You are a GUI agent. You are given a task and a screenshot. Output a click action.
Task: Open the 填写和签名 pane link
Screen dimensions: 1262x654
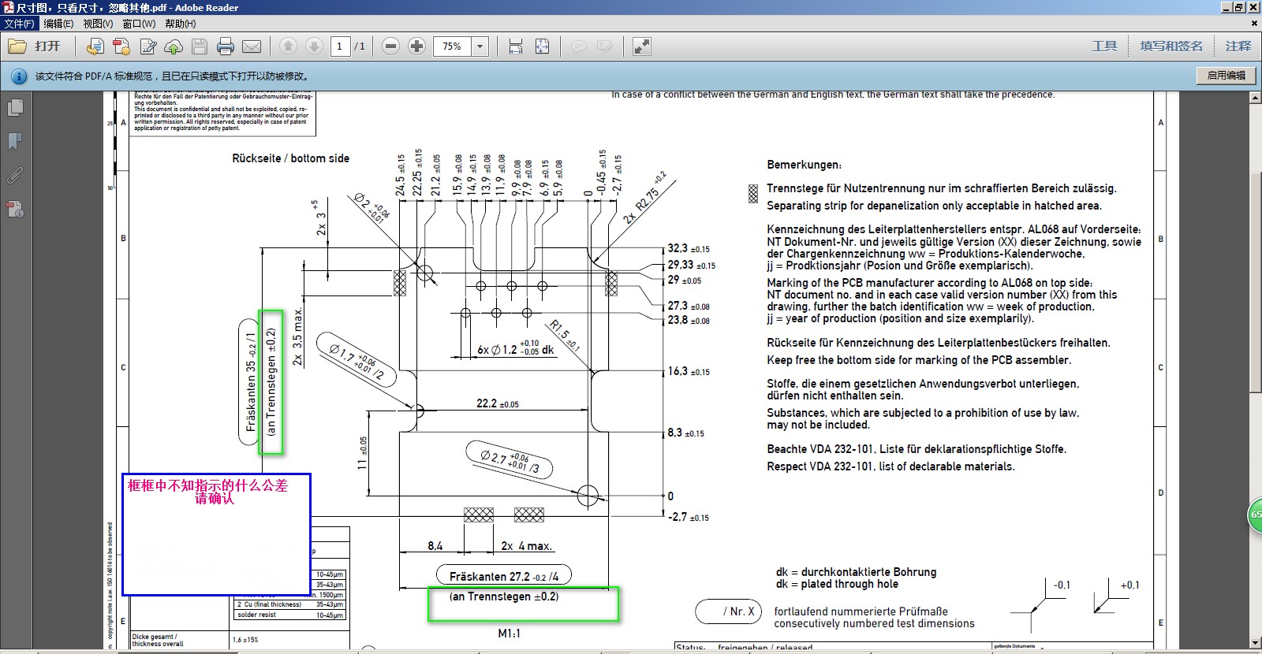pos(1171,46)
